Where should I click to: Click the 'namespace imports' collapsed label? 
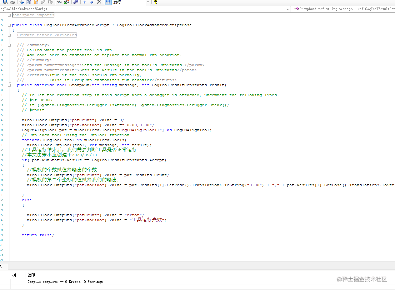pos(33,15)
